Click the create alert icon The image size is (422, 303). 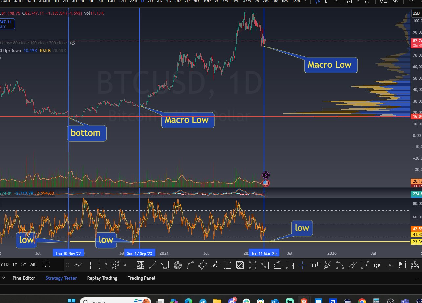tap(383, 1)
